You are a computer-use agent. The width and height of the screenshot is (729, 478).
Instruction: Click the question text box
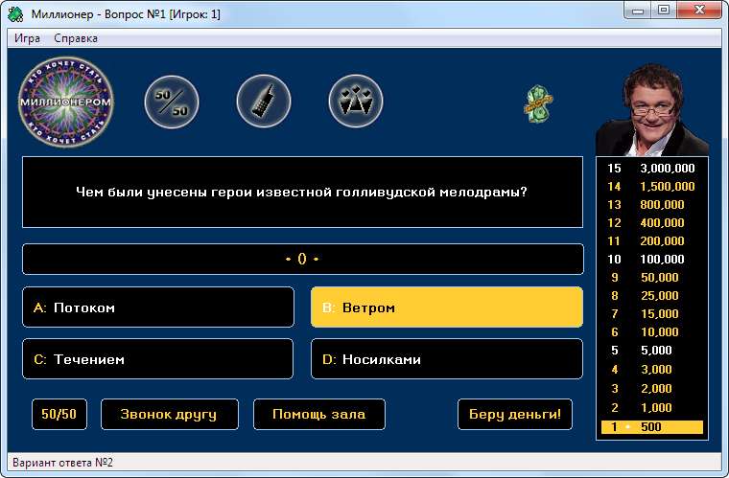[303, 193]
